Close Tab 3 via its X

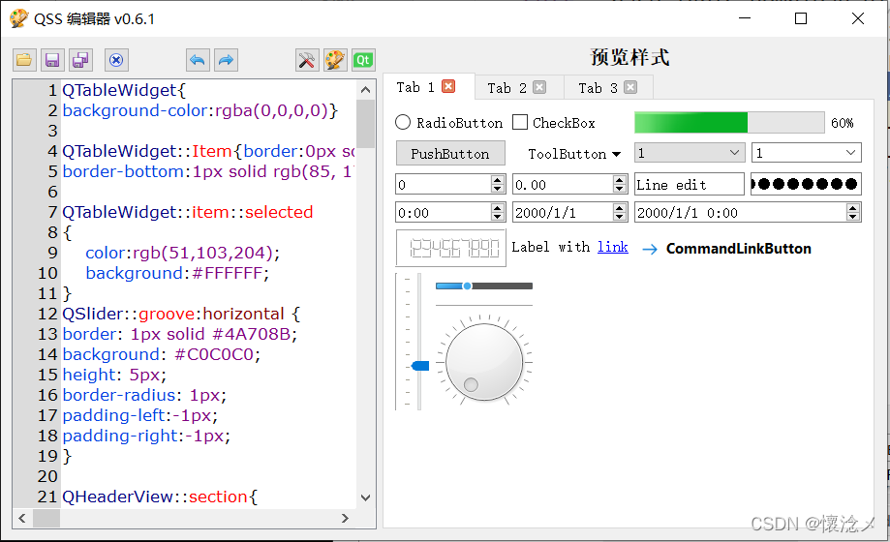(x=630, y=87)
